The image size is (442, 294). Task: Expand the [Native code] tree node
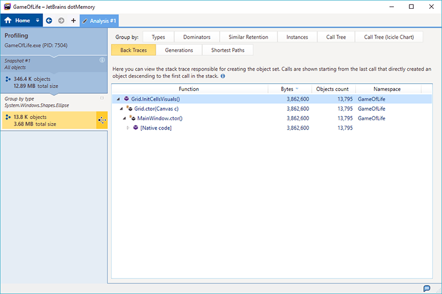tap(129, 128)
